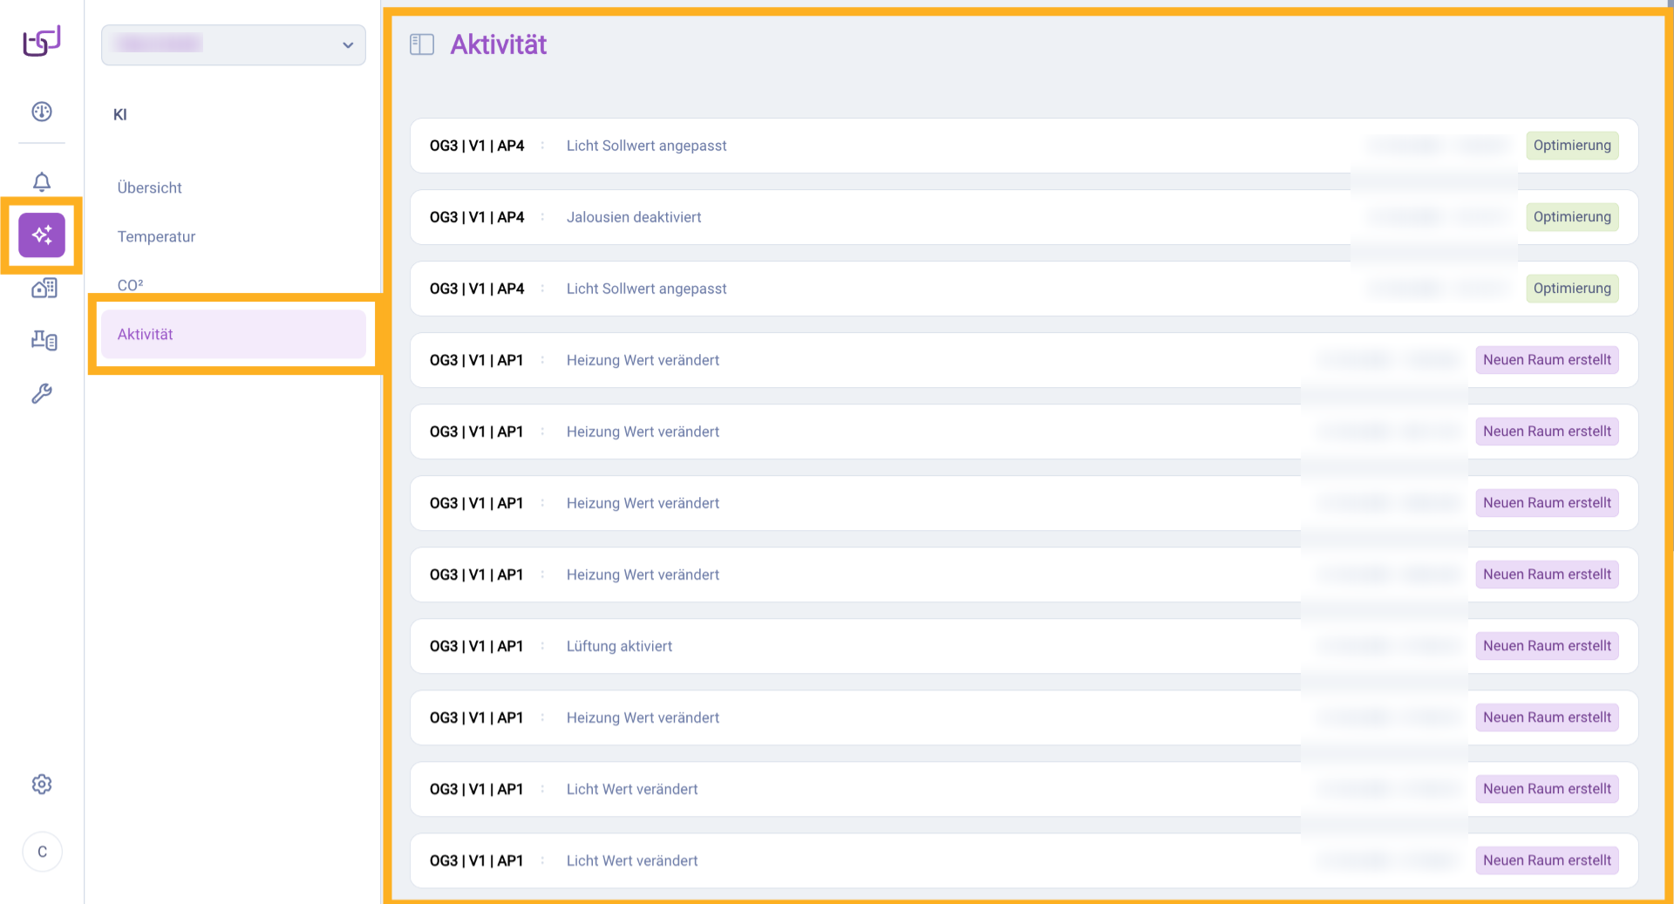The image size is (1674, 904).
Task: Open the Temperatur menu item
Action: [157, 236]
